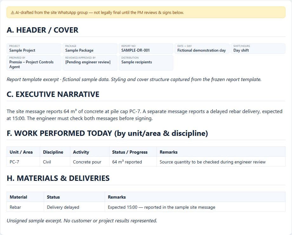Click the warning triangle icon in the yellow banner
292x235 pixels.
click(x=12, y=13)
